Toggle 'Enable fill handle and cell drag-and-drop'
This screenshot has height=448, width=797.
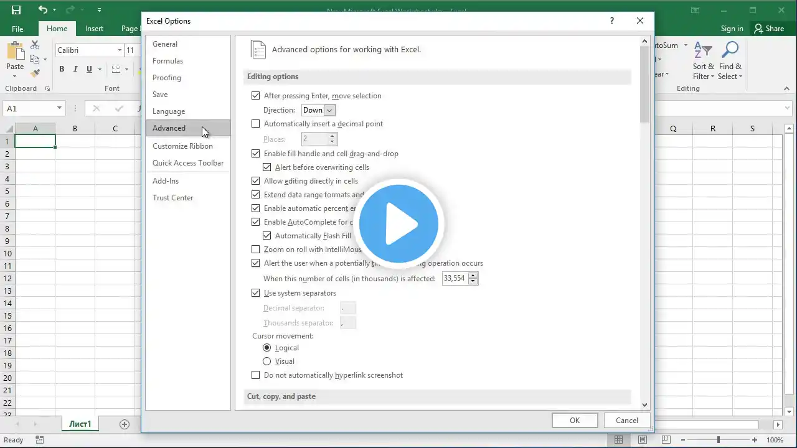[255, 154]
